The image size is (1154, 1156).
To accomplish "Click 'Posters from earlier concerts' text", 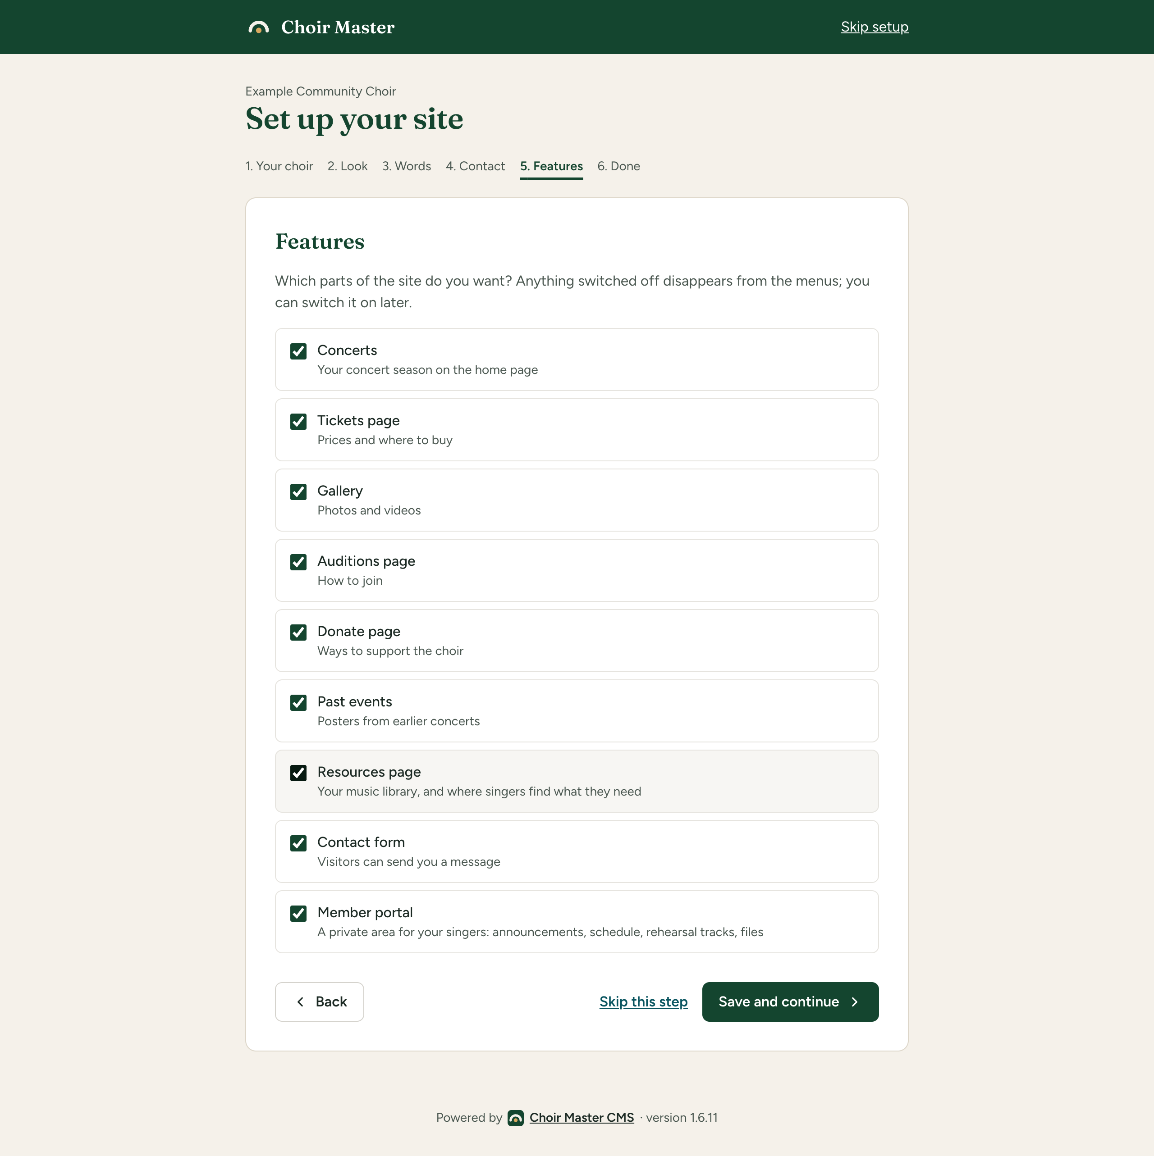I will click(x=399, y=721).
